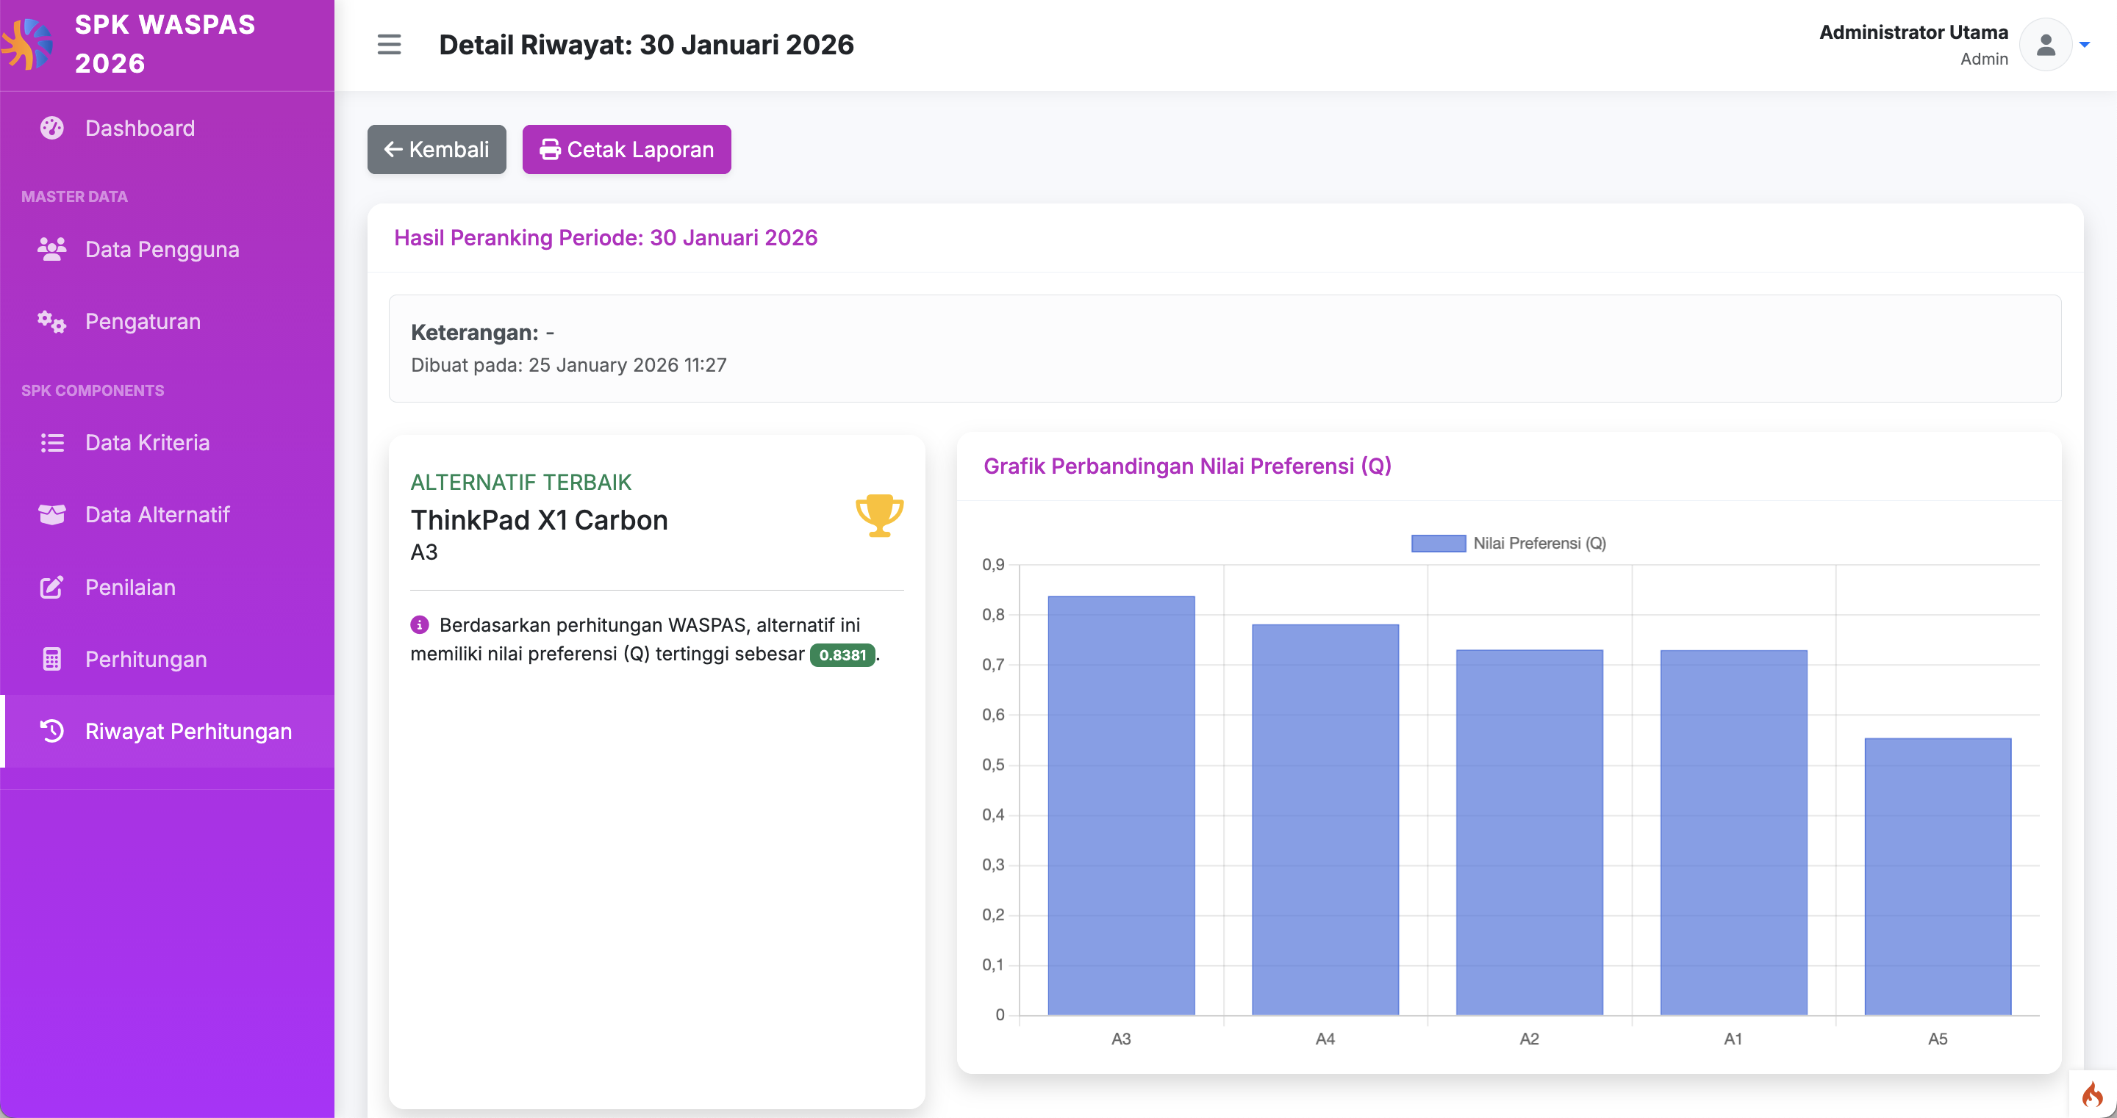Navigate to Data Alternatif
2117x1118 pixels.
pos(167,515)
